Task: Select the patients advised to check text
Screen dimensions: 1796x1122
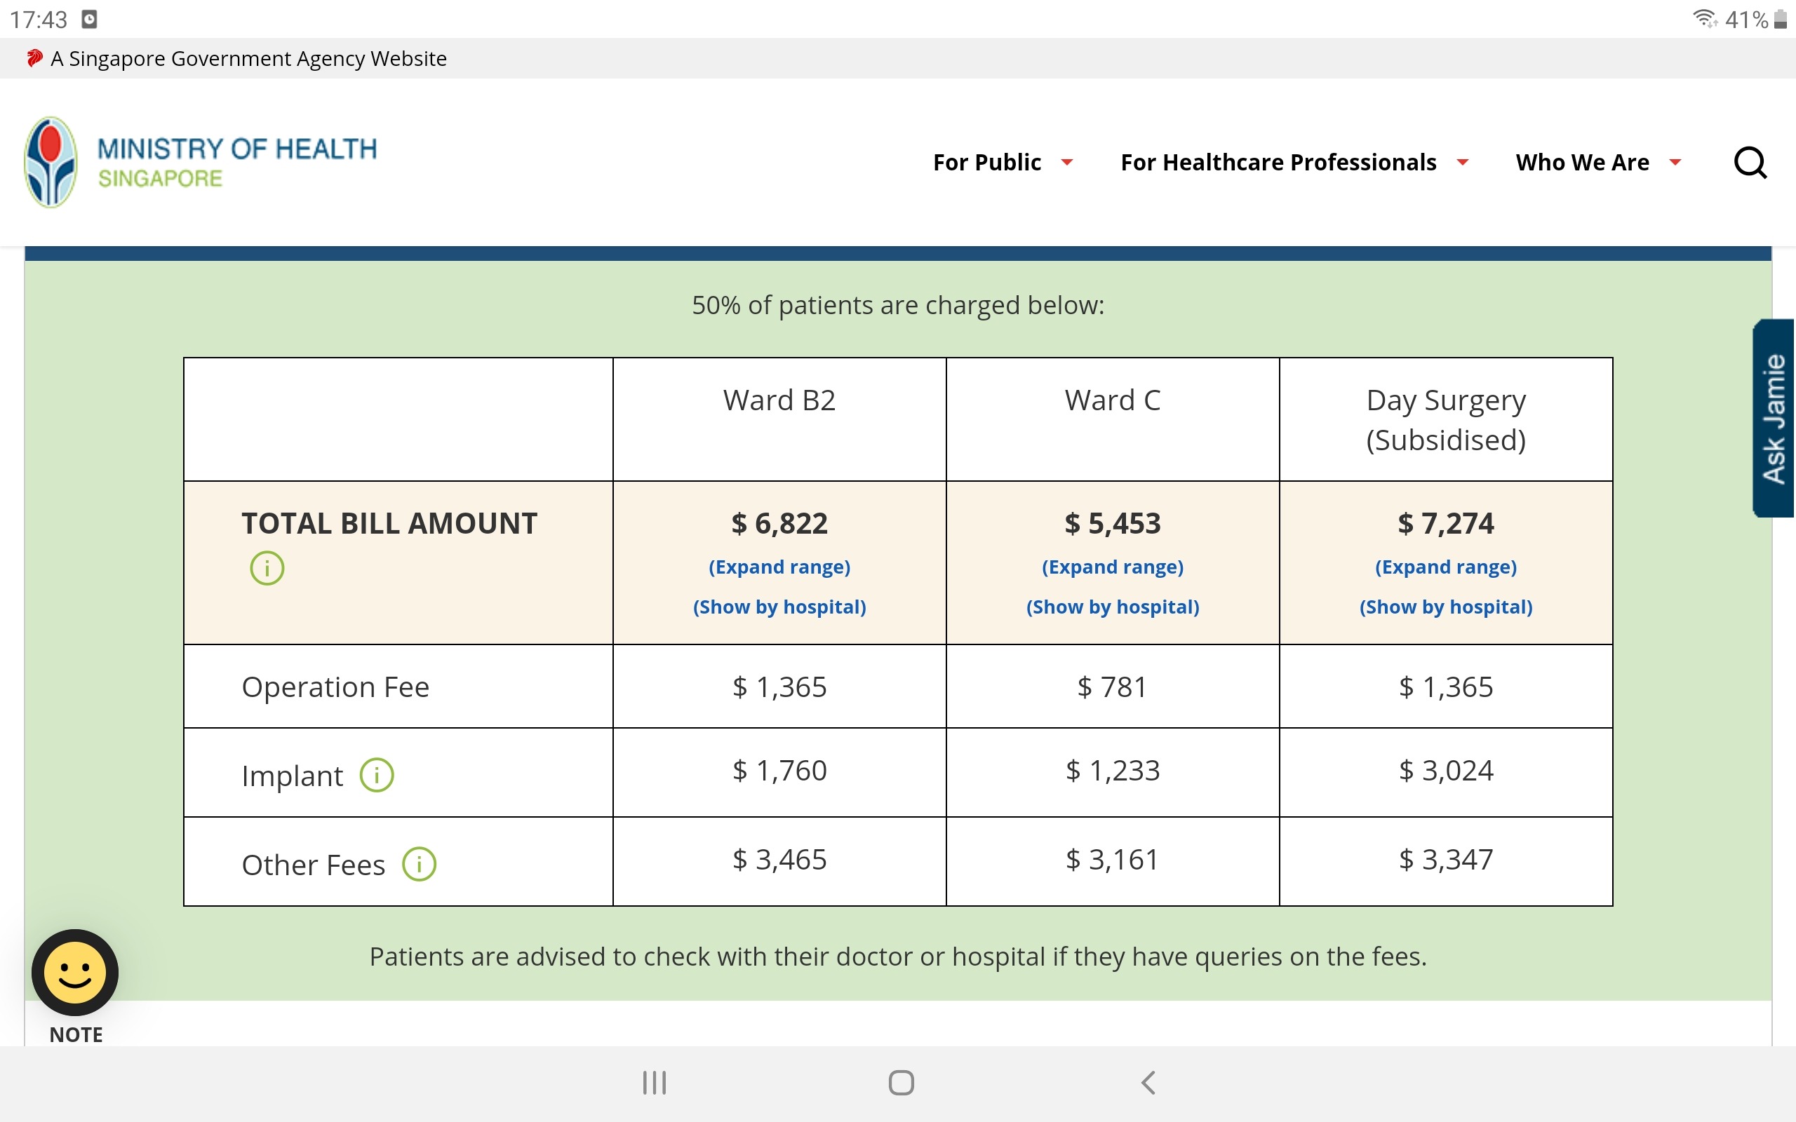Action: [x=898, y=957]
